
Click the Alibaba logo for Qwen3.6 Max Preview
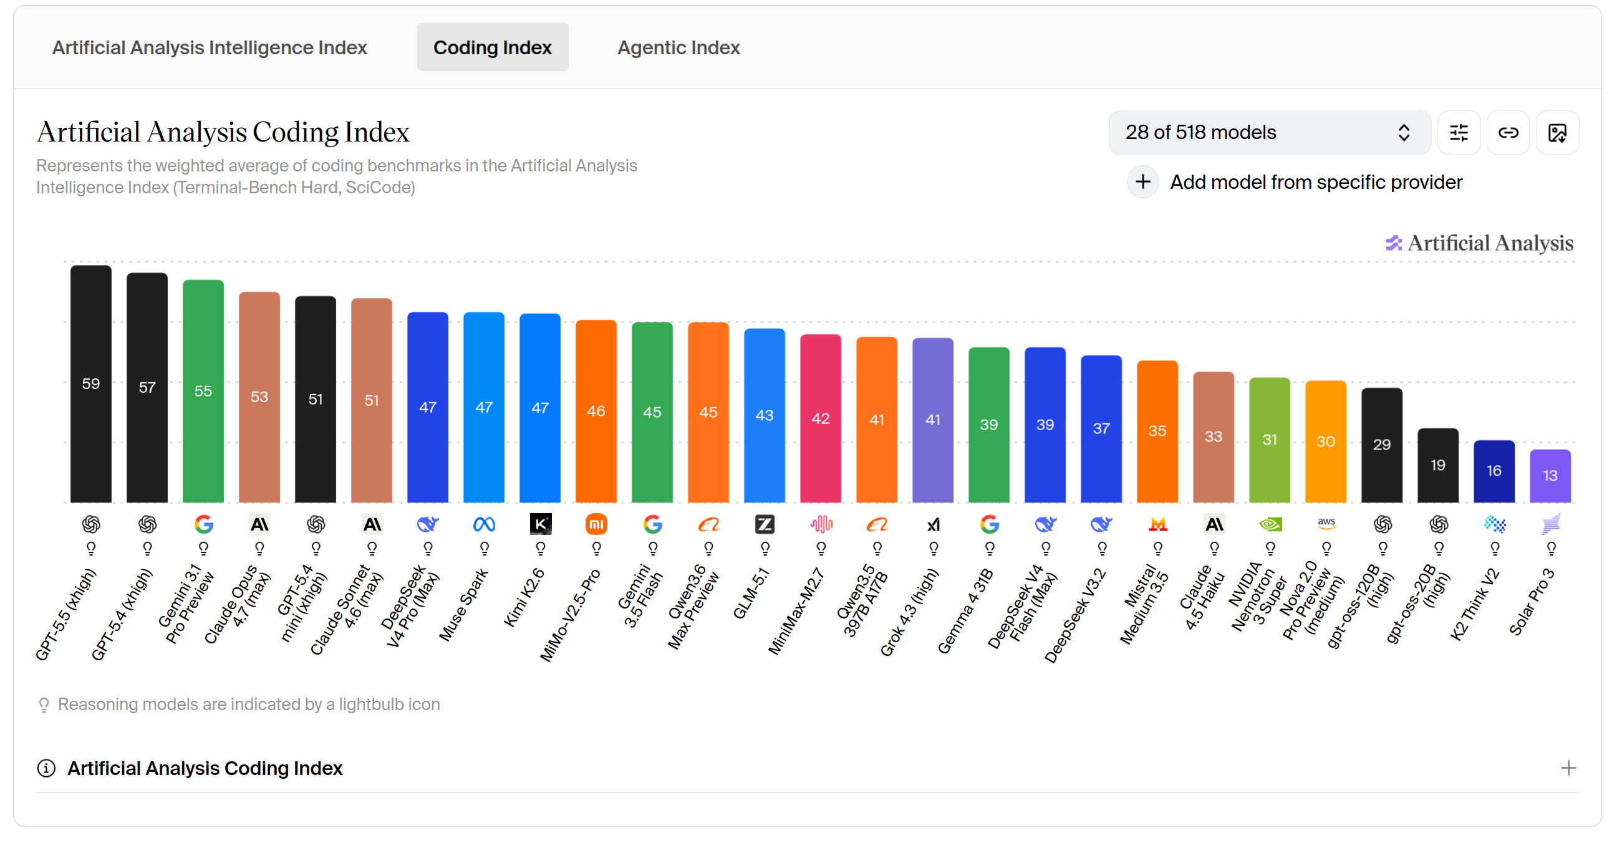point(708,523)
